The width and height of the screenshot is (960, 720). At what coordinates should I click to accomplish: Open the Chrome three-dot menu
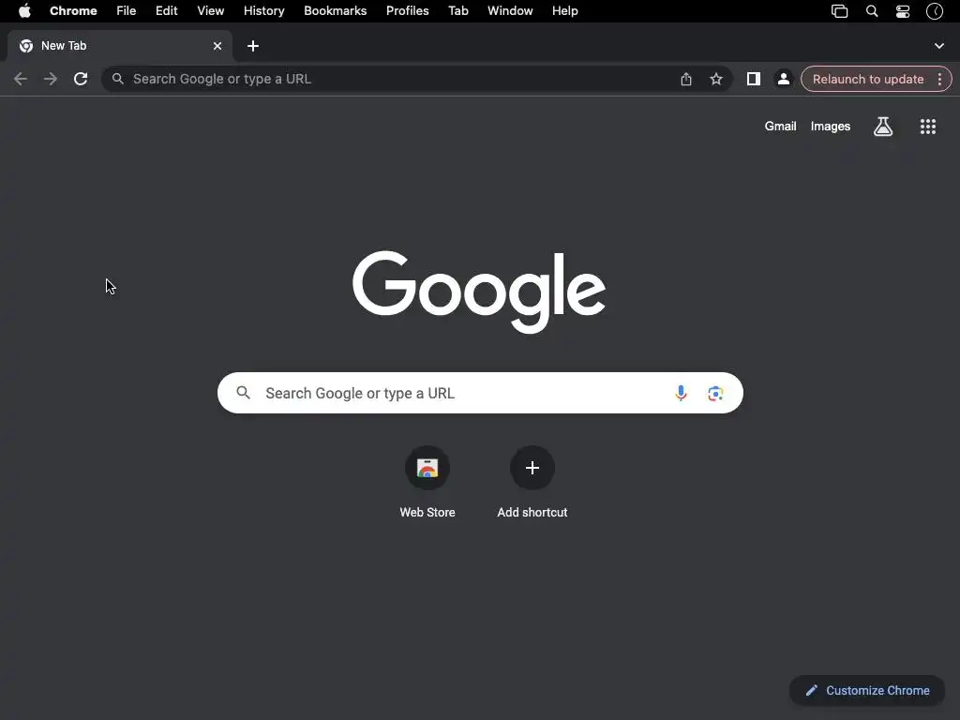(939, 79)
